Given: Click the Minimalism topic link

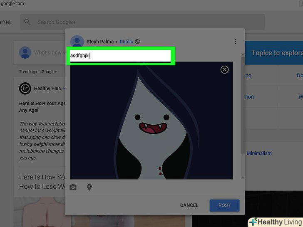Looking at the screenshot, I should click(259, 153).
